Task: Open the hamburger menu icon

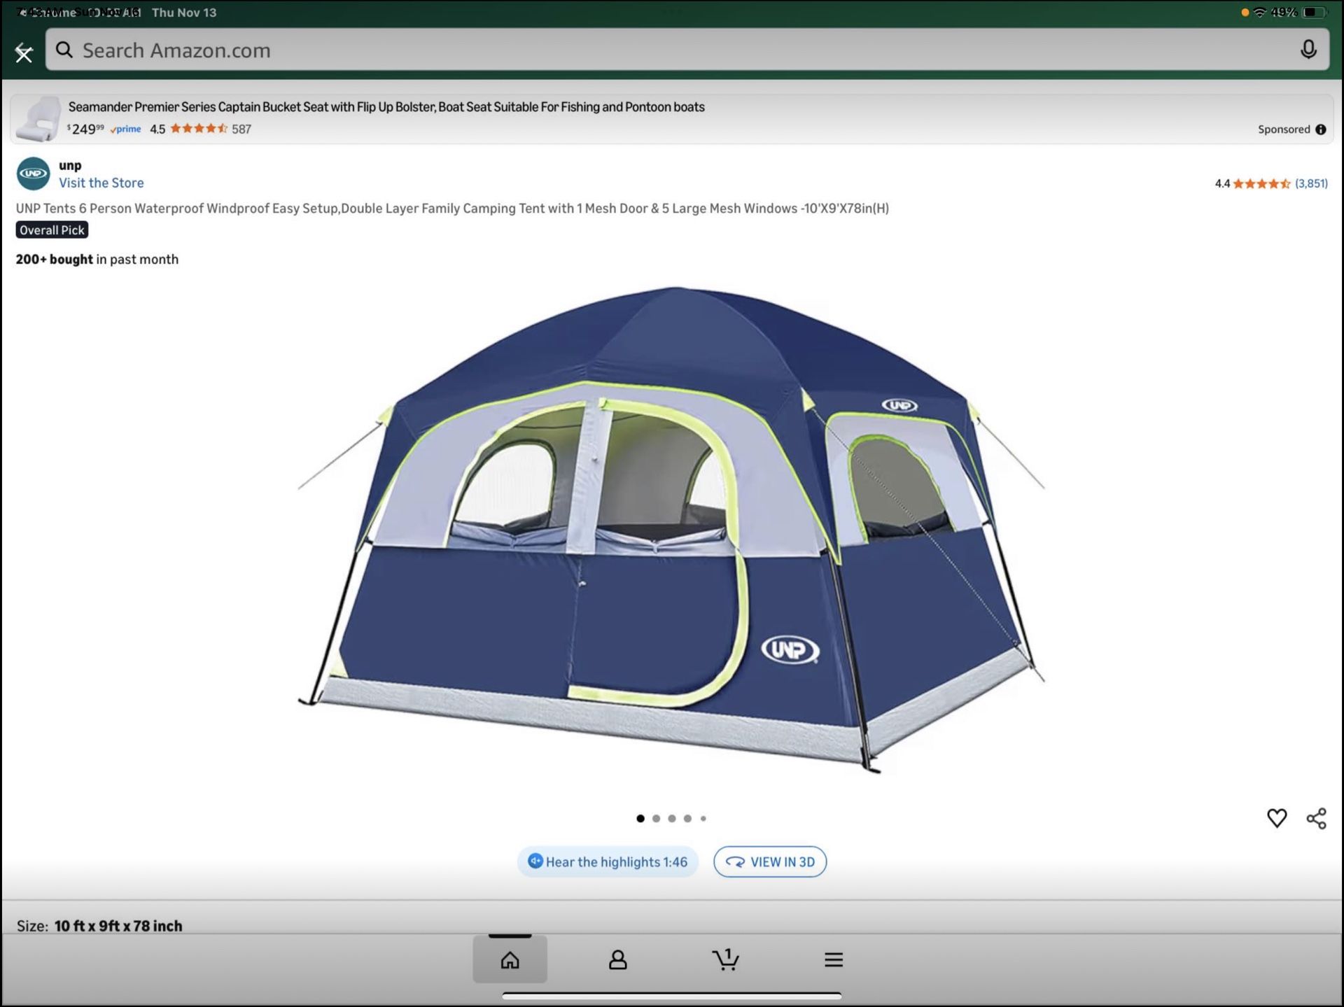Action: click(x=834, y=959)
